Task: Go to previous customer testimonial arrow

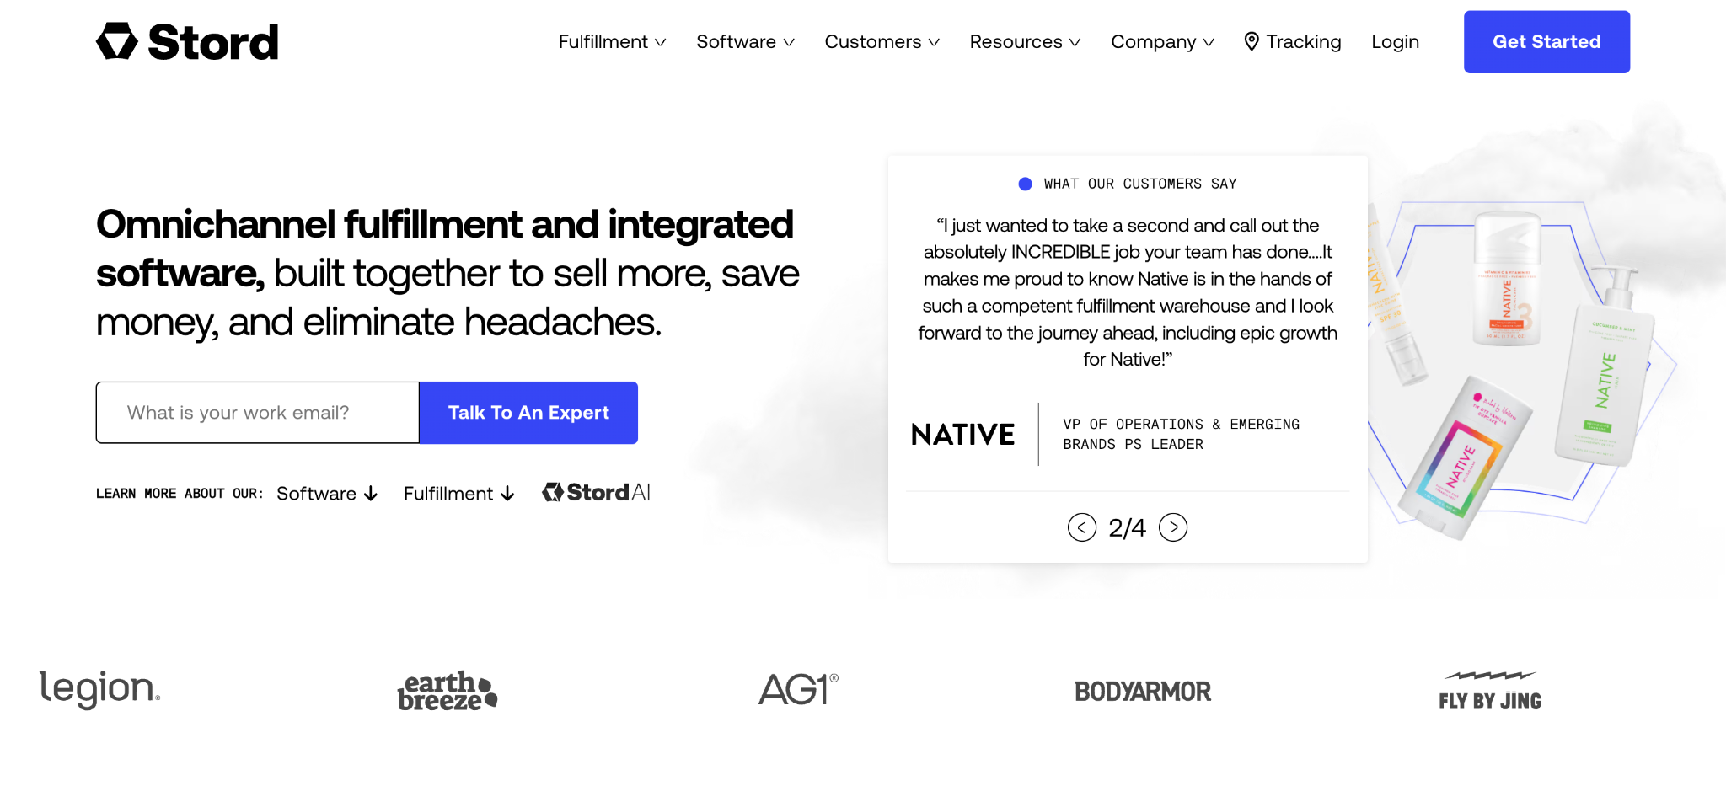Action: (1081, 527)
